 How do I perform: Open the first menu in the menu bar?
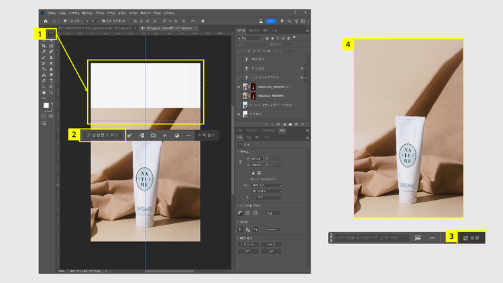click(52, 12)
